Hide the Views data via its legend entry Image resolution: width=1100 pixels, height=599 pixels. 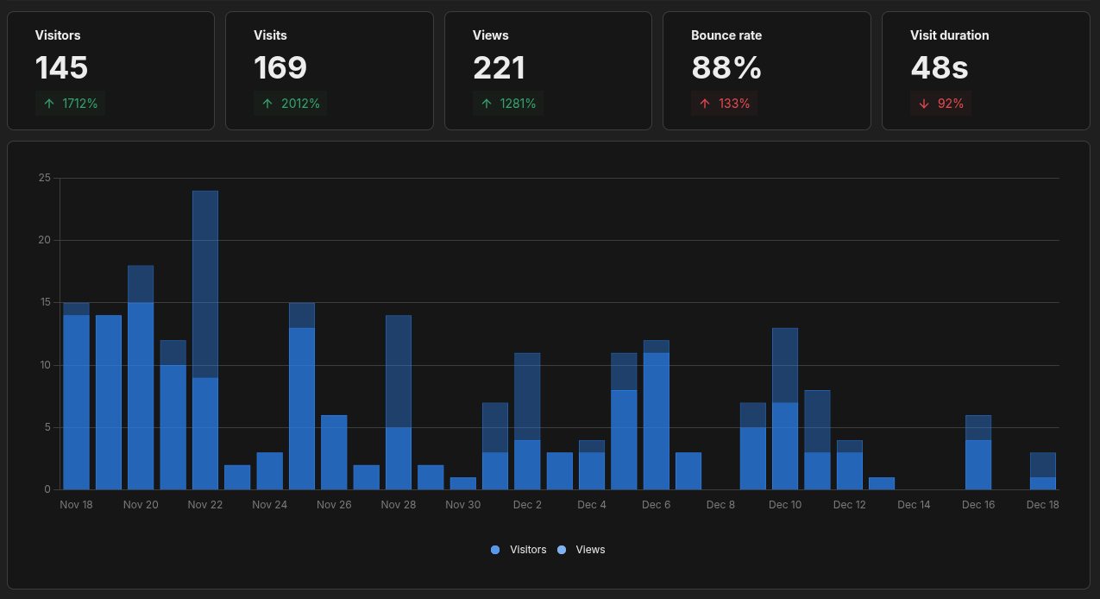click(x=581, y=550)
